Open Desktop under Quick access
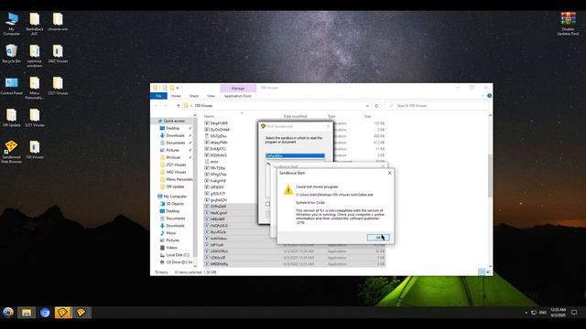586x329 pixels. pos(173,128)
